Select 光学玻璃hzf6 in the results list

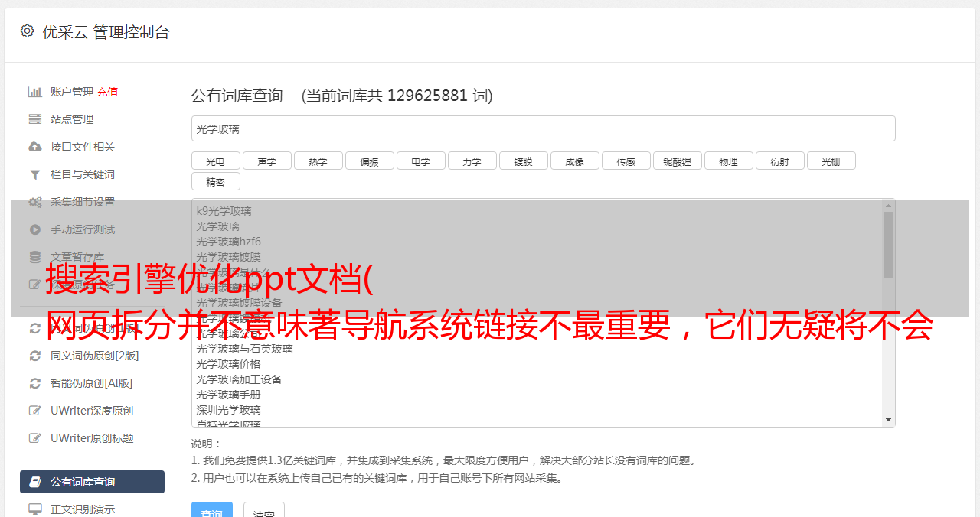[x=228, y=242]
